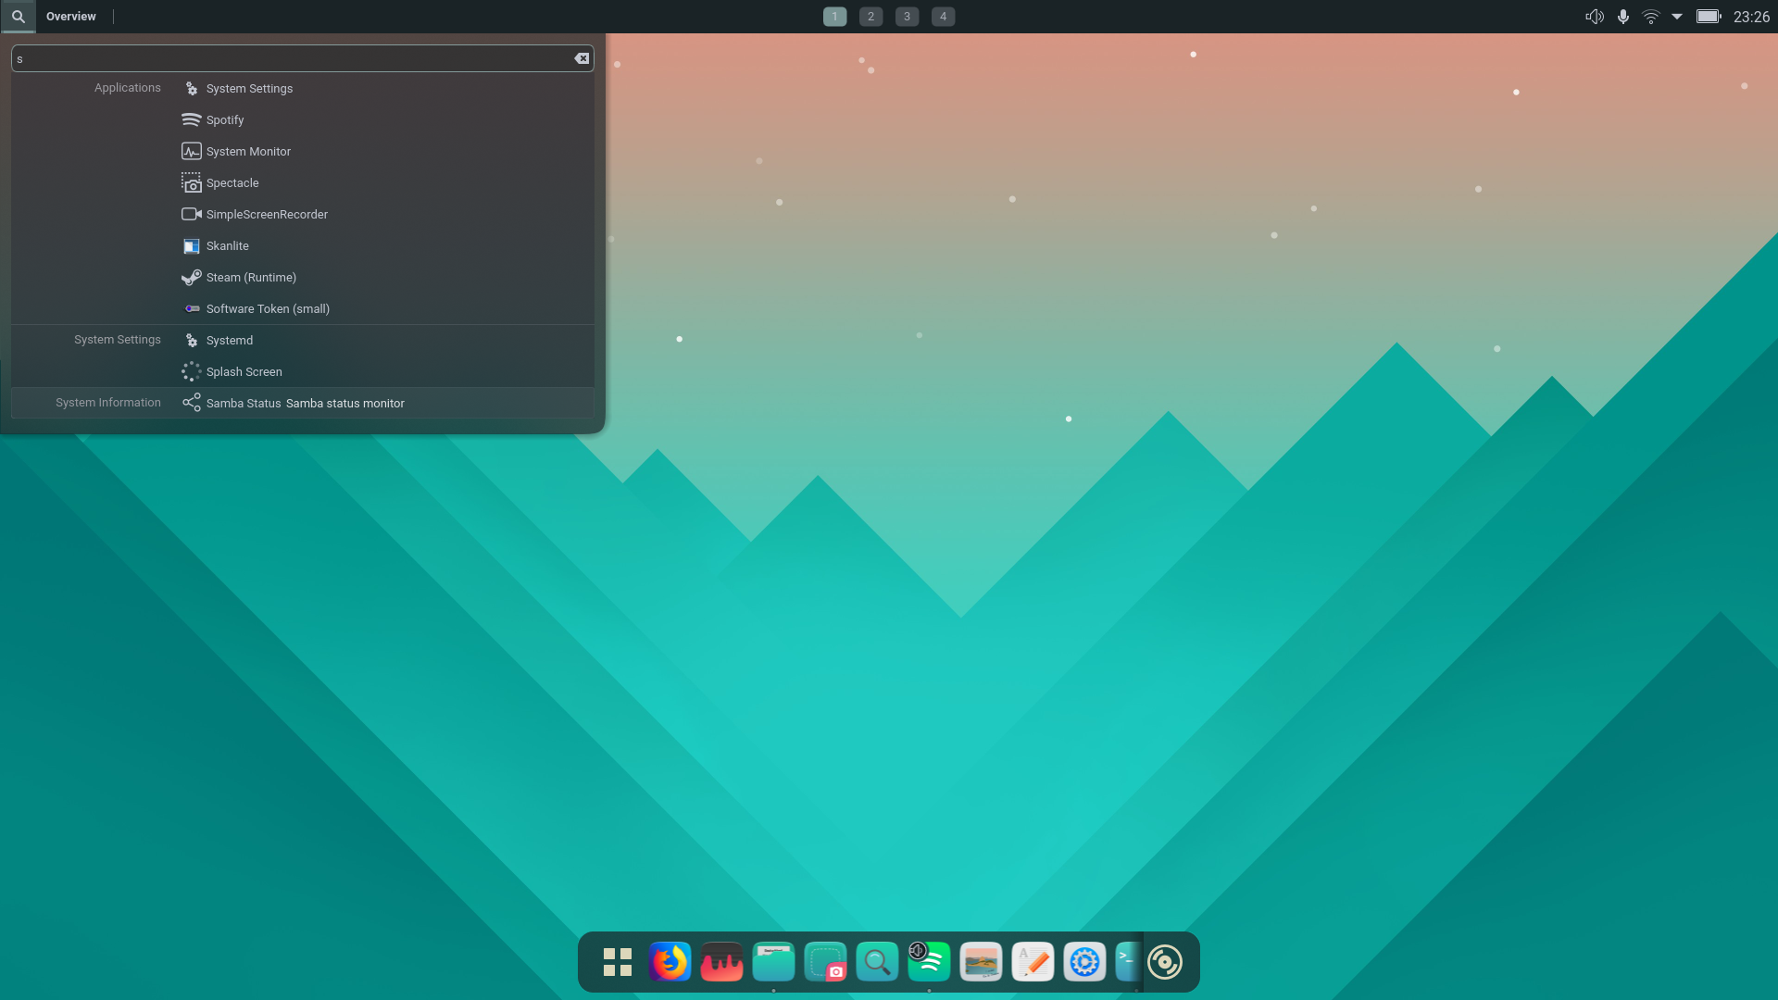Click the Software Token icon
The width and height of the screenshot is (1778, 1000).
(191, 308)
